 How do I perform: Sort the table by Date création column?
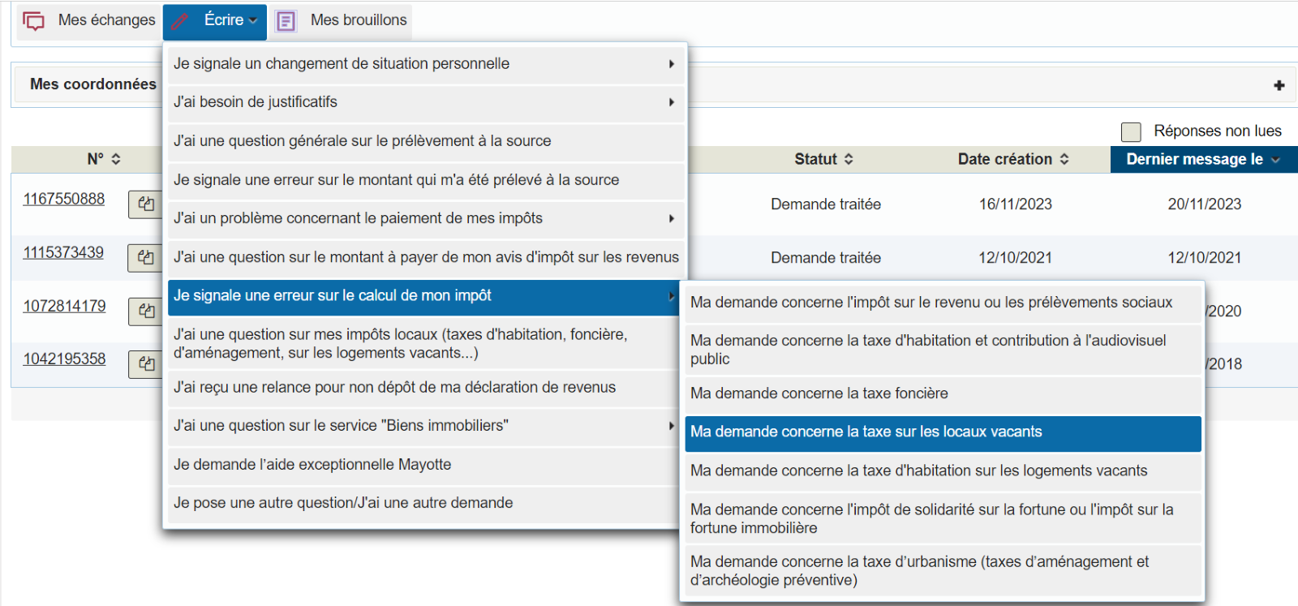[1012, 159]
